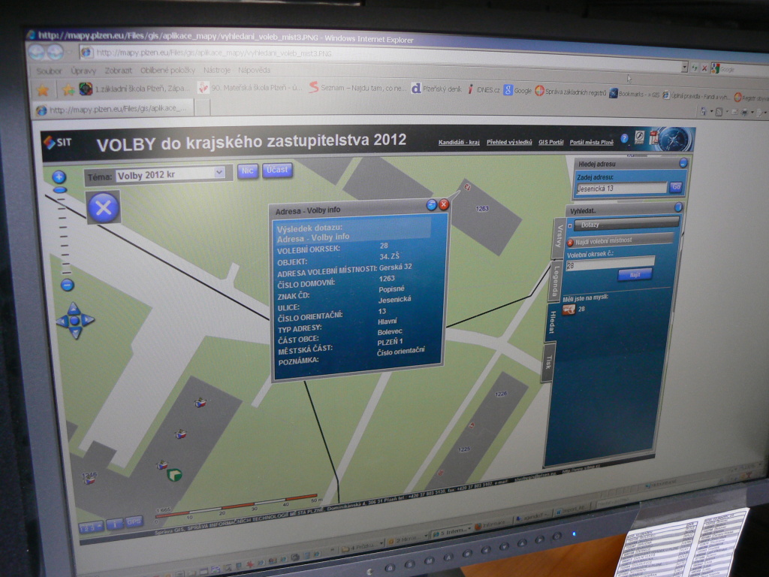Open the Nástroje menu
This screenshot has width=769, height=577.
217,70
